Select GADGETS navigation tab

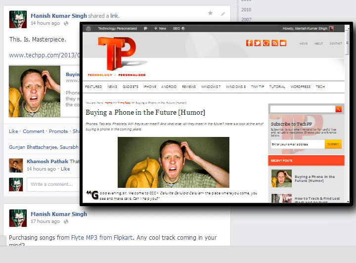pos(131,87)
